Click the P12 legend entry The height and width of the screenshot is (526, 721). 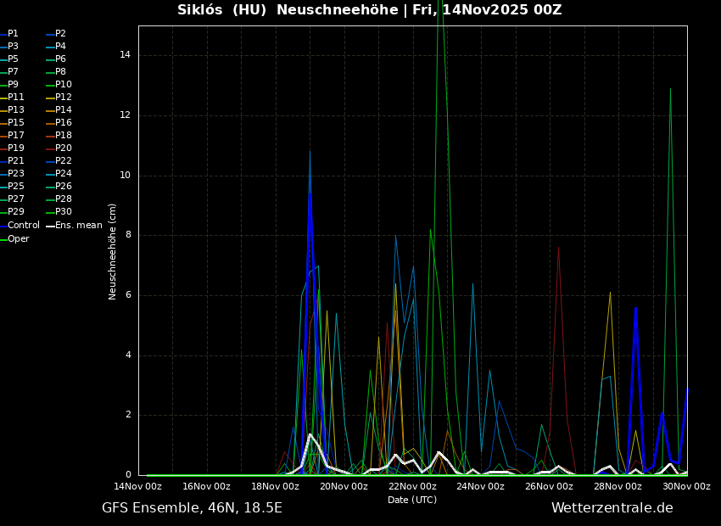[x=63, y=98]
